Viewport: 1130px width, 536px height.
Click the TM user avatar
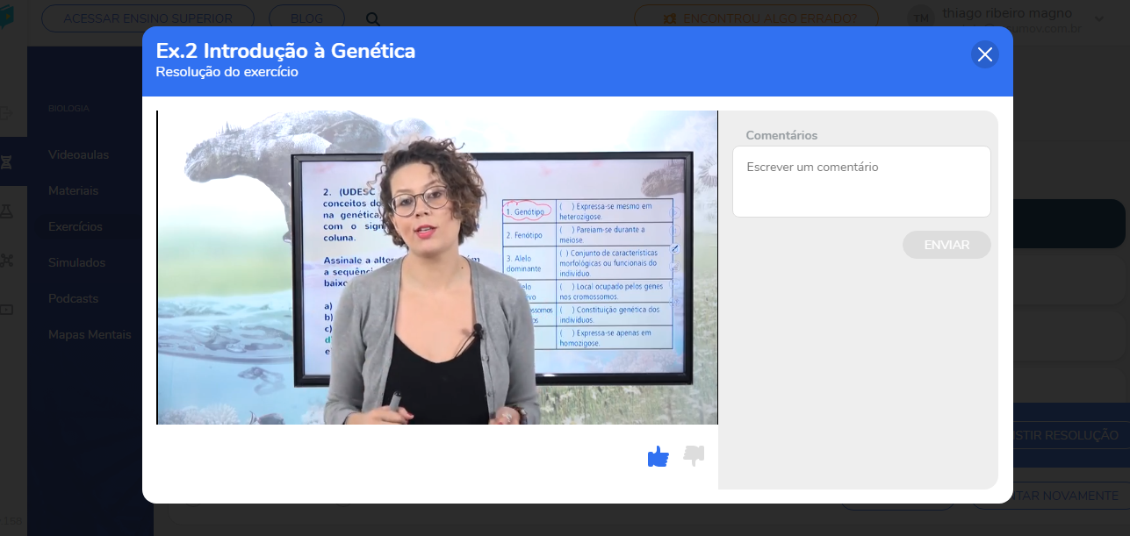click(920, 18)
